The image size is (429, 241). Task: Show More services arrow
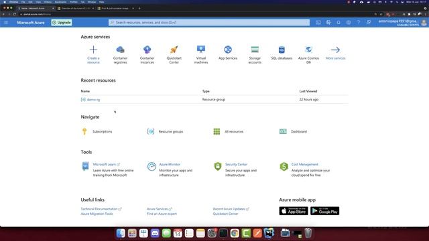335,53
